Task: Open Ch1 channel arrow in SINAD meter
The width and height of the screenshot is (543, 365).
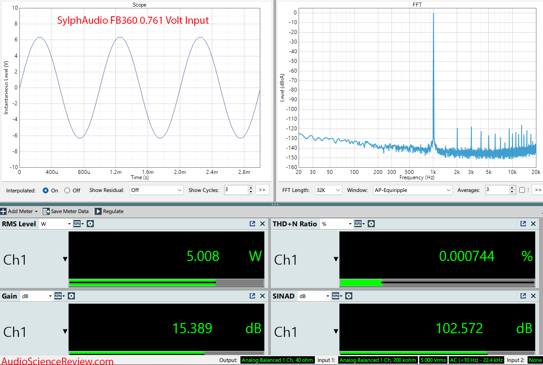Action: [x=336, y=332]
